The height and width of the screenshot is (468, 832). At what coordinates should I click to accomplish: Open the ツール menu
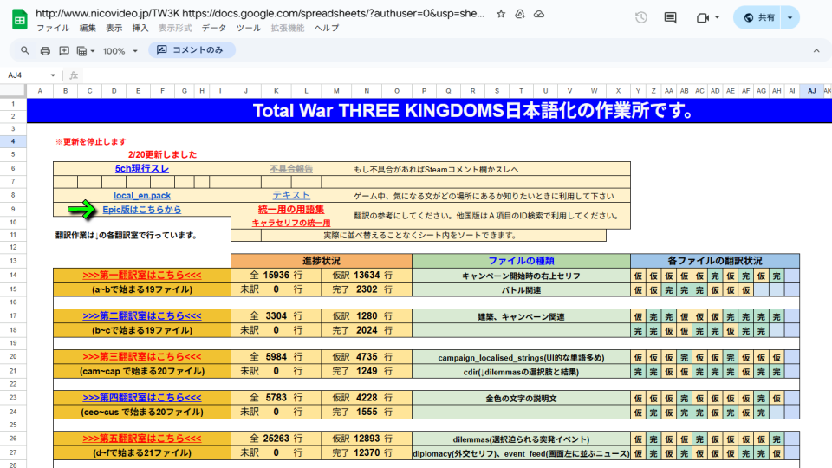[x=249, y=28]
